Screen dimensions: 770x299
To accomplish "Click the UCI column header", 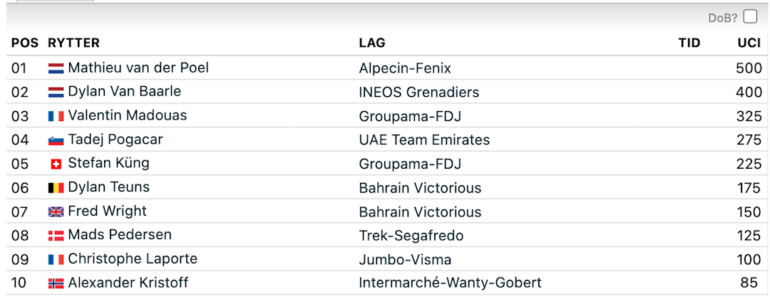I will point(749,43).
